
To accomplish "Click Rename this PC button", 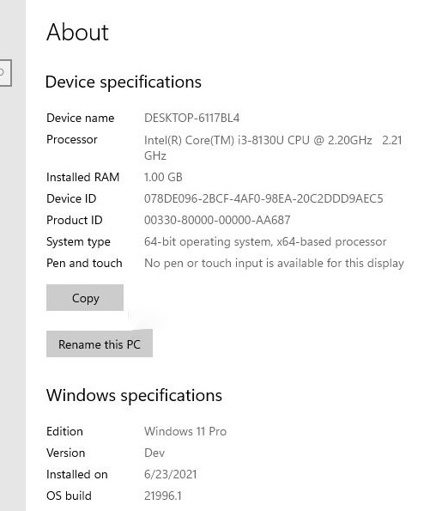I will point(100,344).
